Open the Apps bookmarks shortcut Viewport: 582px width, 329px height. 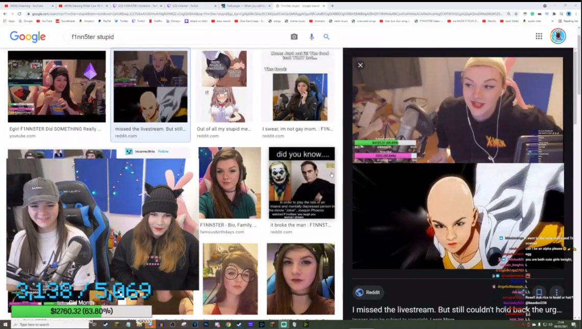(9, 21)
